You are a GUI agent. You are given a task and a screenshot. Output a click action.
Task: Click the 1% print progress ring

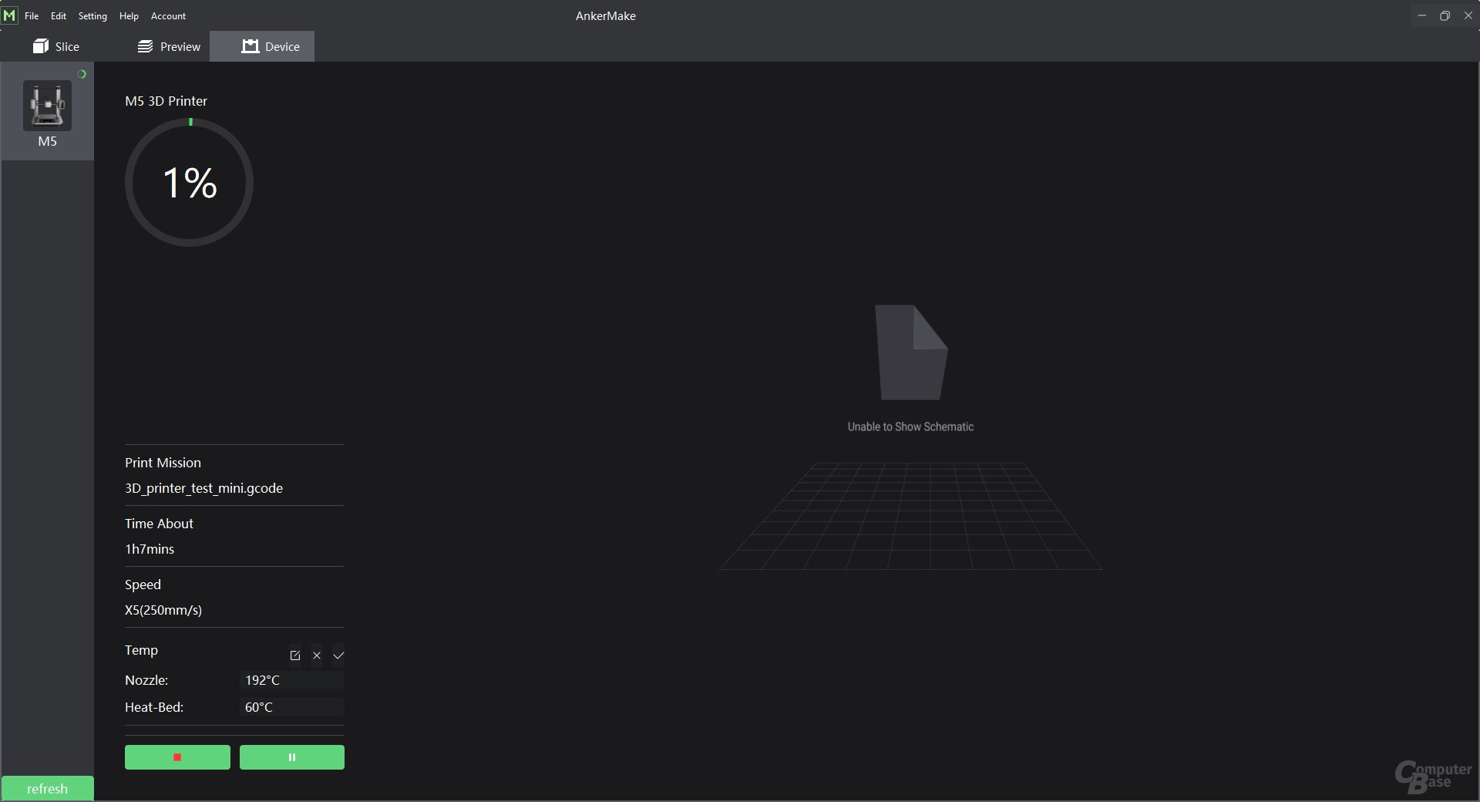(x=189, y=183)
